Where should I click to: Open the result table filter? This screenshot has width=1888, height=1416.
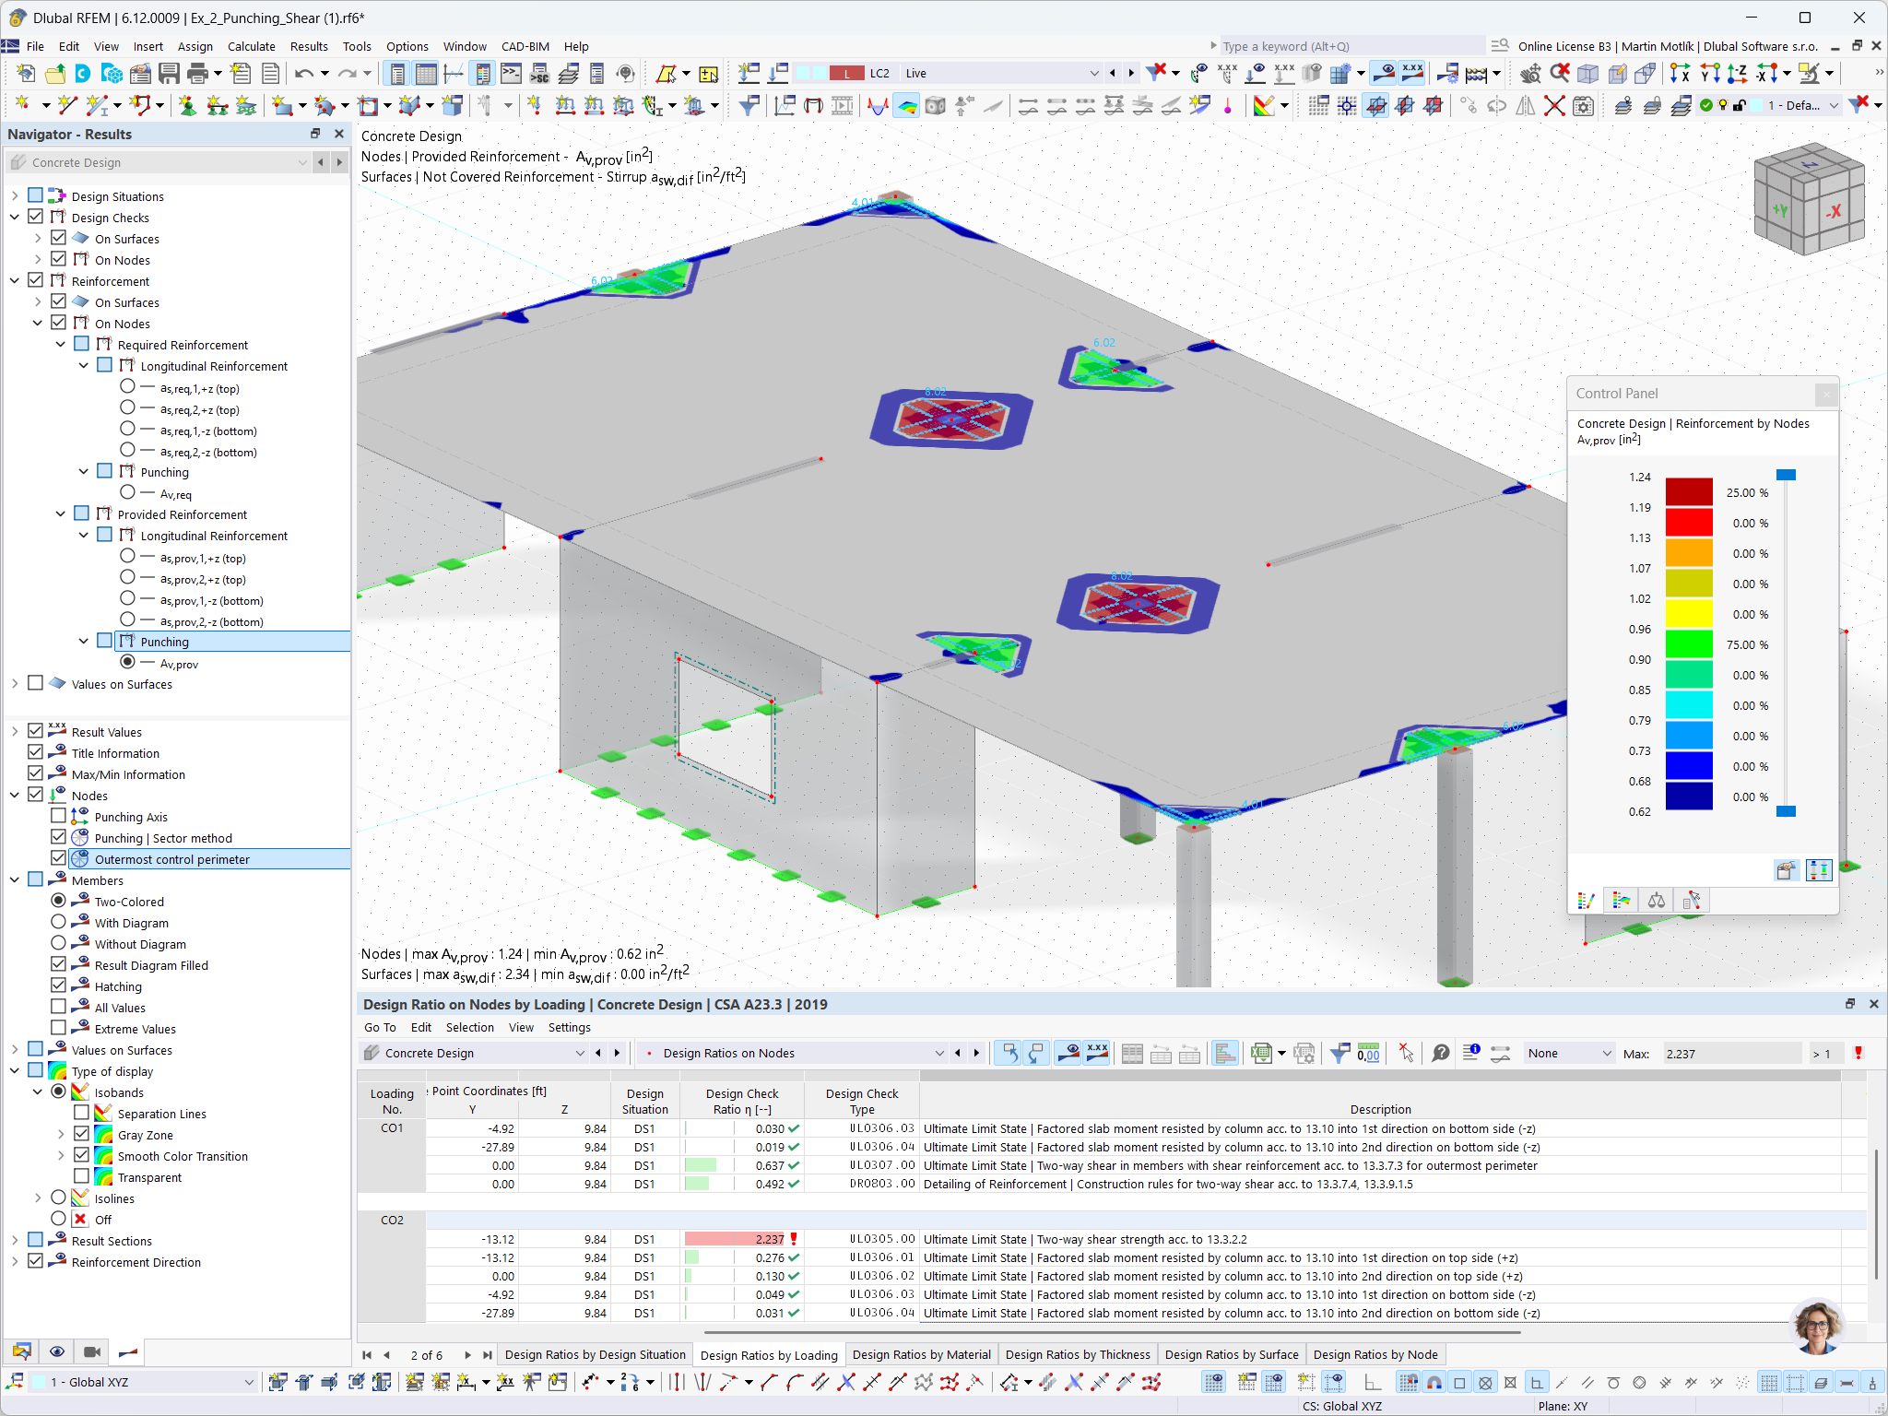click(x=1339, y=1053)
